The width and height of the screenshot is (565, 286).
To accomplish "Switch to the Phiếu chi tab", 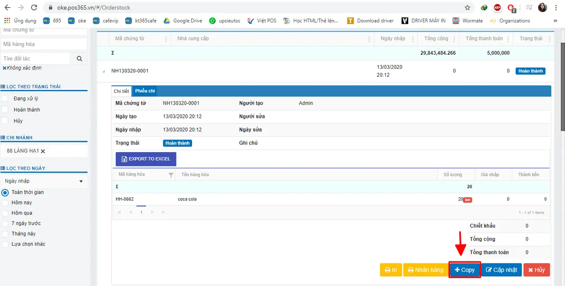I will [145, 91].
